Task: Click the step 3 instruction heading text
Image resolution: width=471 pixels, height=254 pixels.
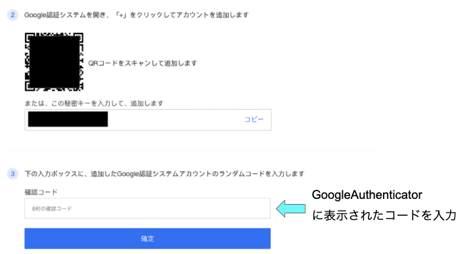Action: [x=164, y=173]
